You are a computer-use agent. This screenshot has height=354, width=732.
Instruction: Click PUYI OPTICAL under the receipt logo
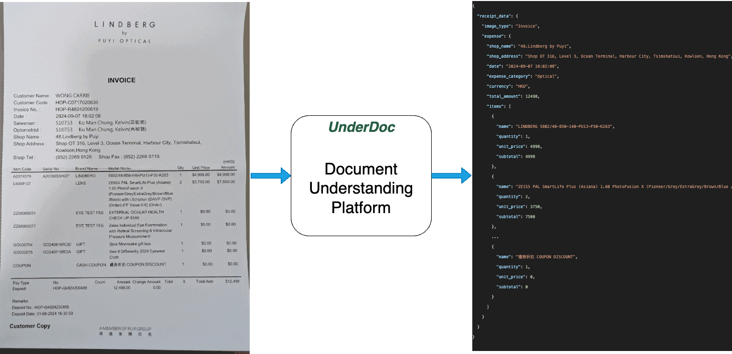[x=125, y=41]
